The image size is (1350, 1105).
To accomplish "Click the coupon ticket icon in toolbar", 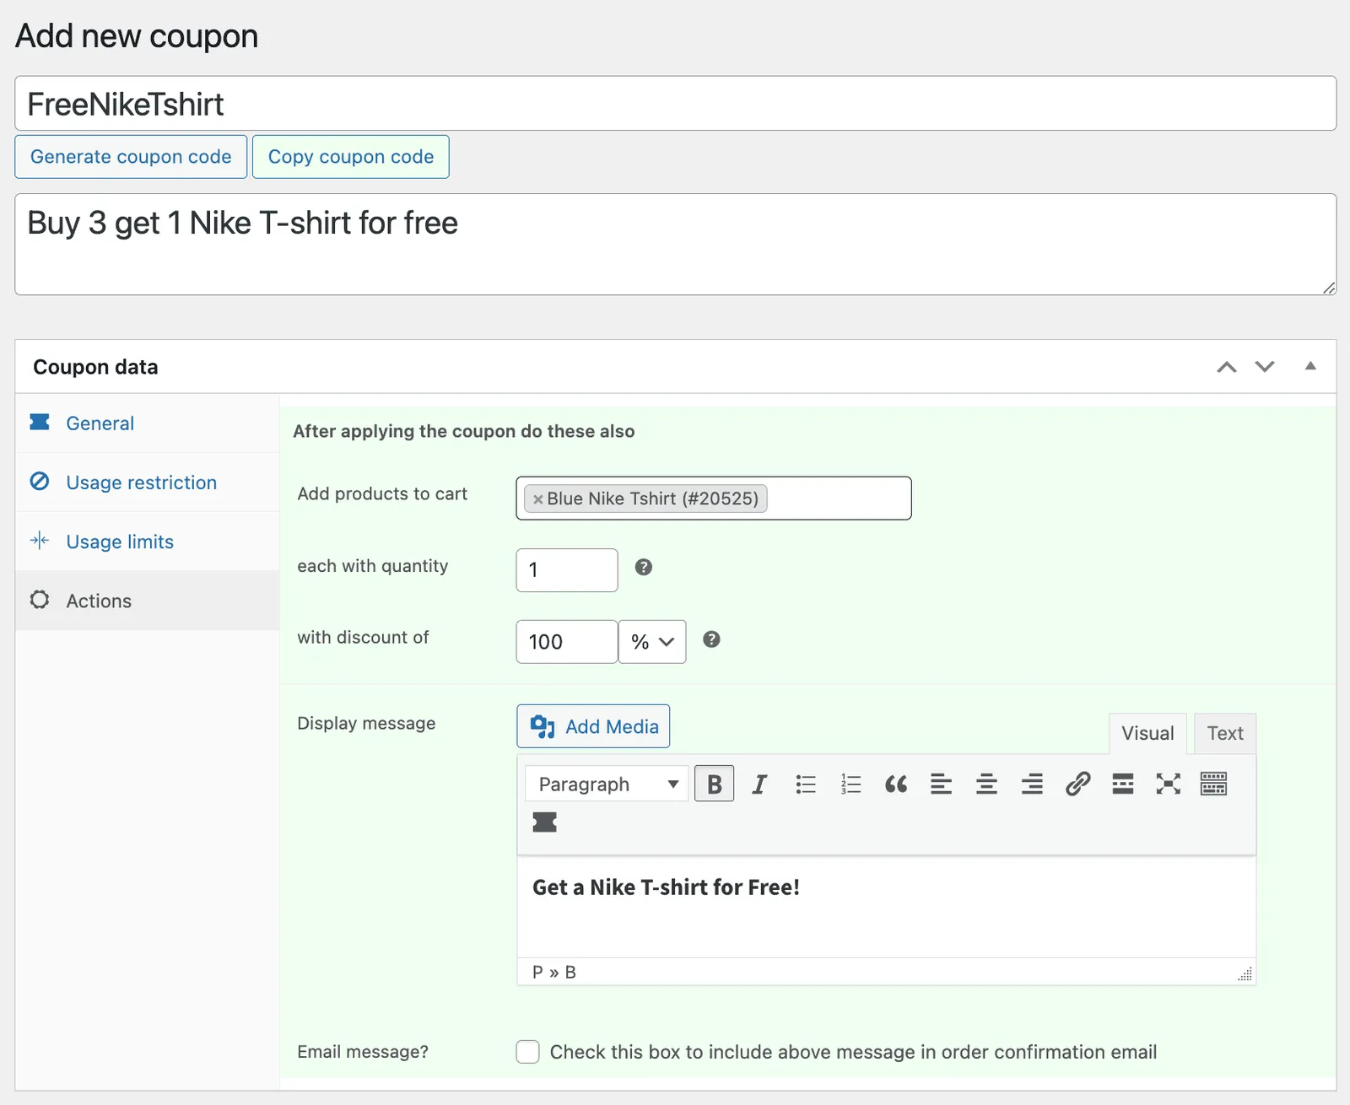I will [545, 822].
